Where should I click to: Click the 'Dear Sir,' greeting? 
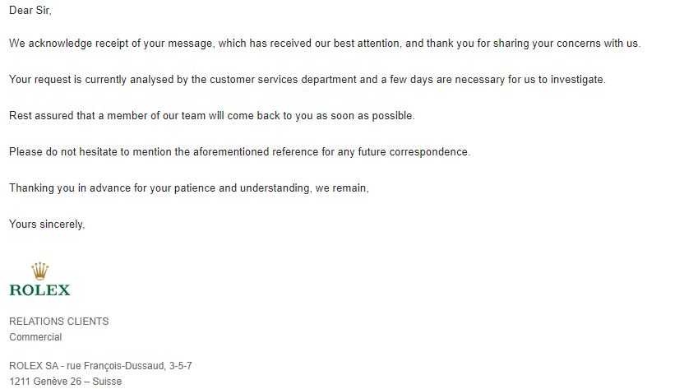coord(30,10)
